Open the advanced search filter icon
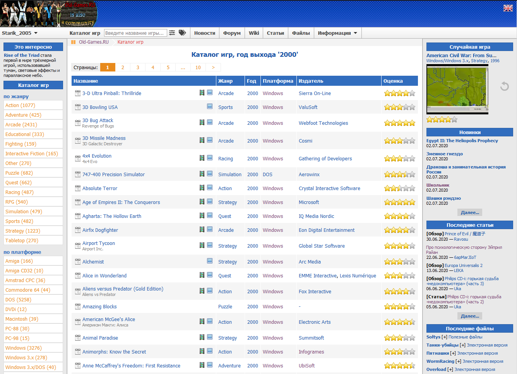 172,33
